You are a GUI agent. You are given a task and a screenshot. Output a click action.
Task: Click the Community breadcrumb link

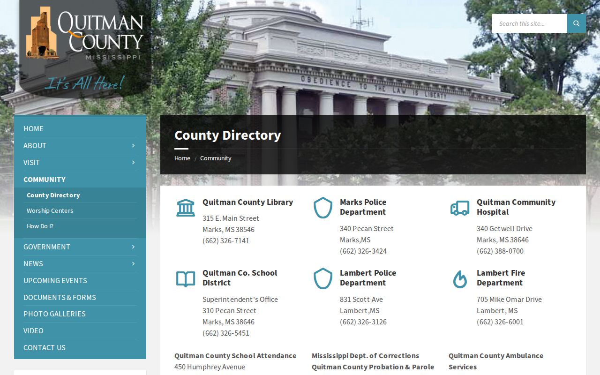pyautogui.click(x=216, y=158)
